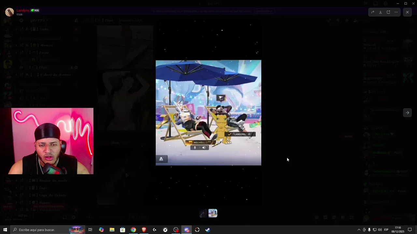Open Microsoft Store from the taskbar

(x=122, y=230)
